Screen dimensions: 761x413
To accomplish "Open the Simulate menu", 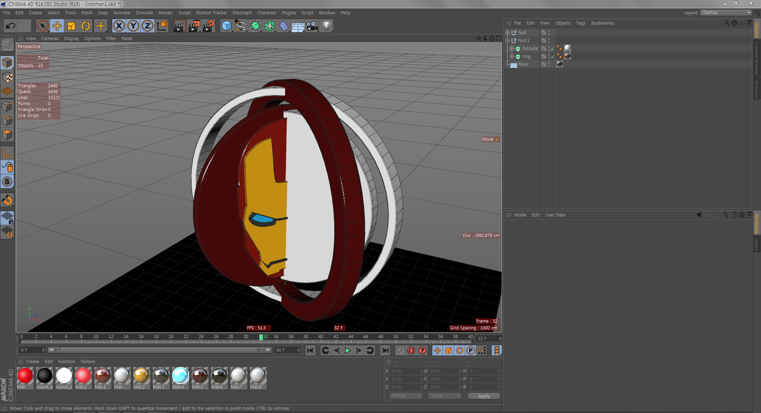I will 144,13.
